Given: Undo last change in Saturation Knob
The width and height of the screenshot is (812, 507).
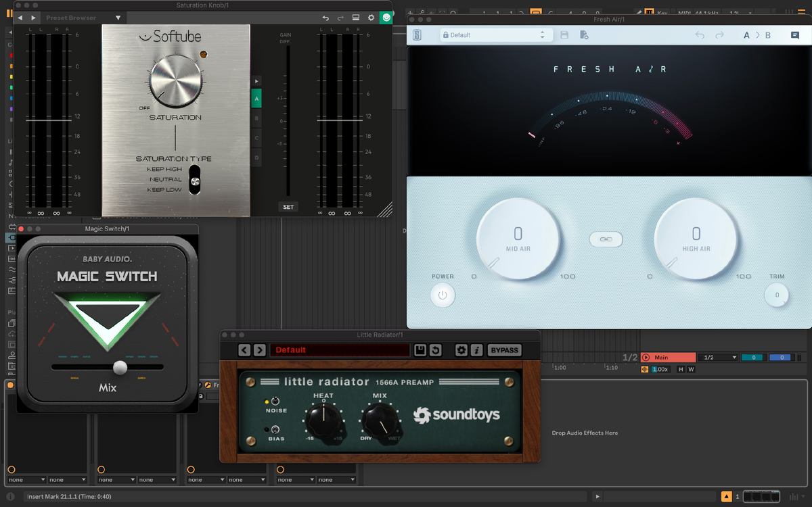Looking at the screenshot, I should pos(325,18).
